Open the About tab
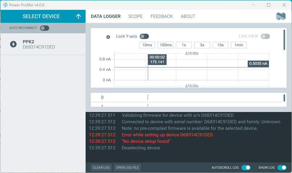Screen dimensions: 292x173 tap(188, 16)
